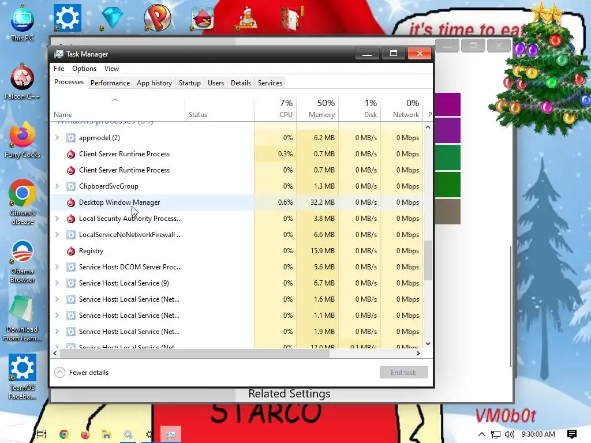Select the Registry process row
The image size is (591, 443).
237,251
